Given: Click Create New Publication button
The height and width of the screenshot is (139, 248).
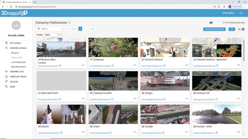Looking at the screenshot, I should tap(214, 29).
